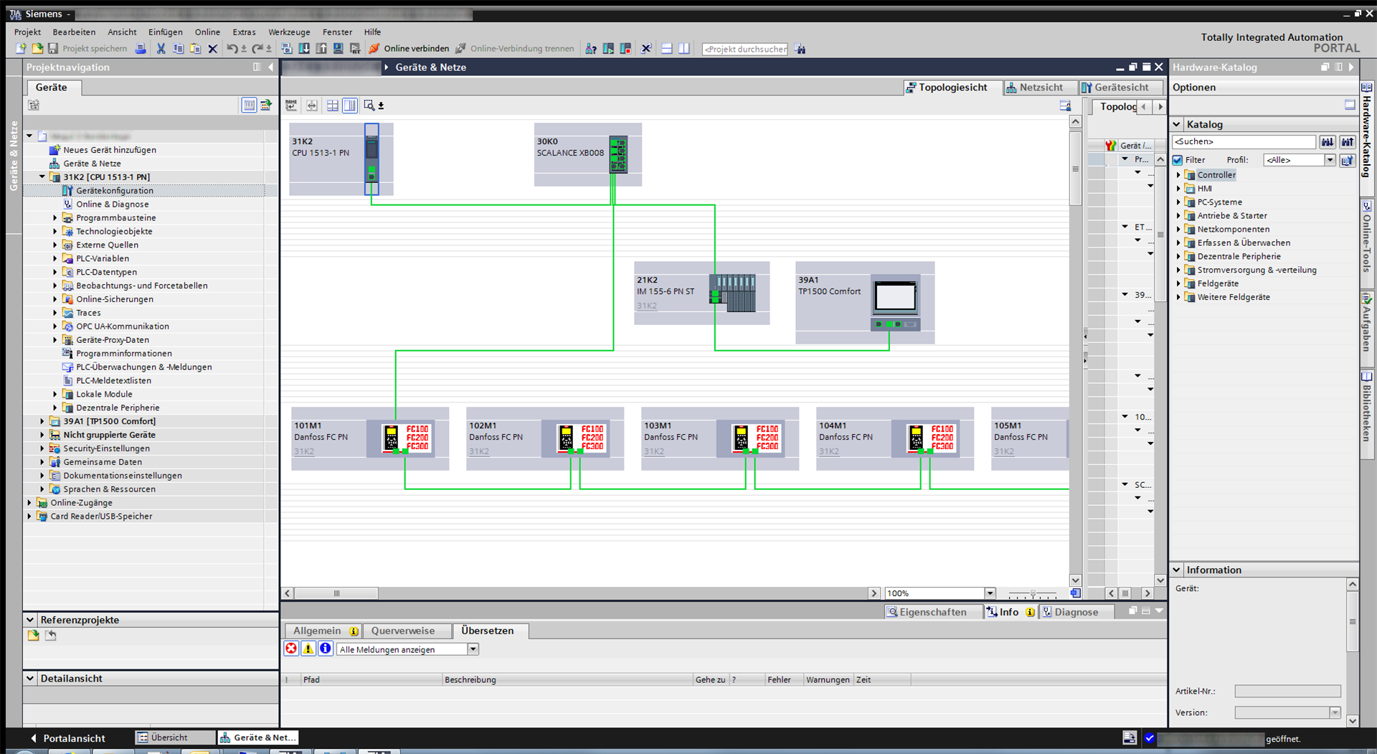Toggle the horizontal table split view button
This screenshot has width=1377, height=754.
(333, 105)
